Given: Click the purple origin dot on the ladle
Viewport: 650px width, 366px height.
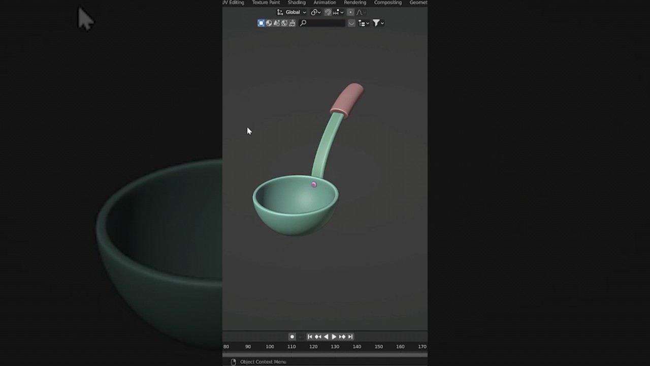Looking at the screenshot, I should click(314, 185).
